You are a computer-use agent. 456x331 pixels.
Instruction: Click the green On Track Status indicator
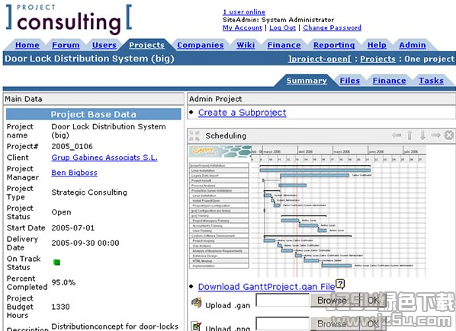pos(56,263)
